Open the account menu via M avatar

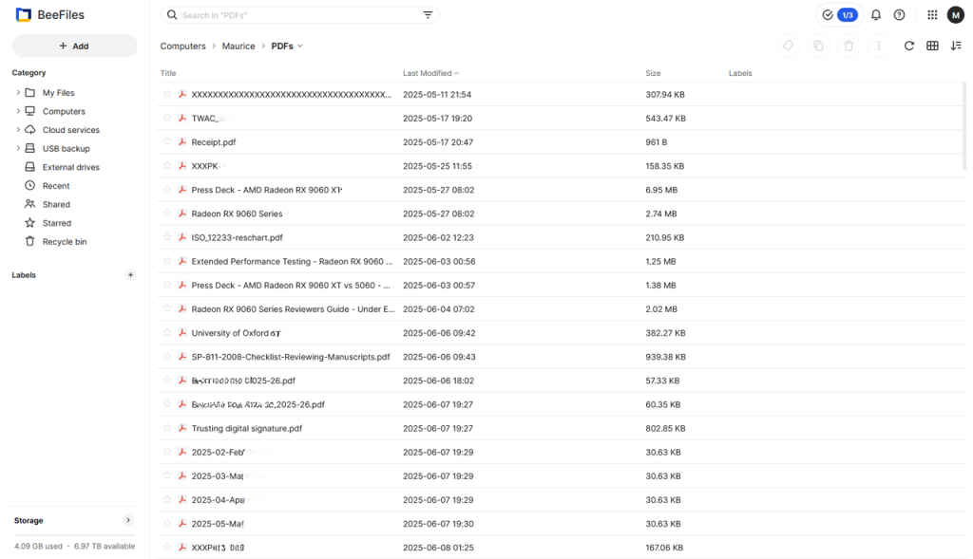click(x=956, y=14)
